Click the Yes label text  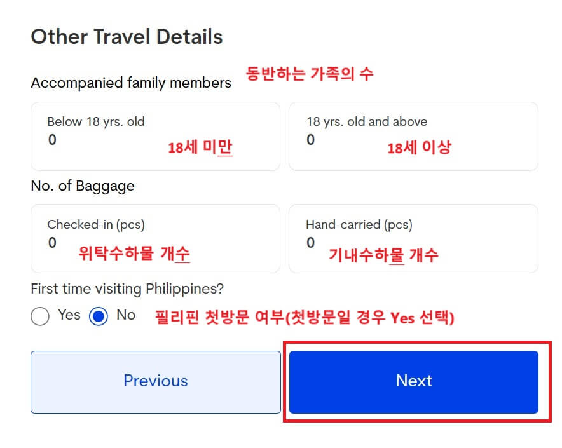click(69, 315)
